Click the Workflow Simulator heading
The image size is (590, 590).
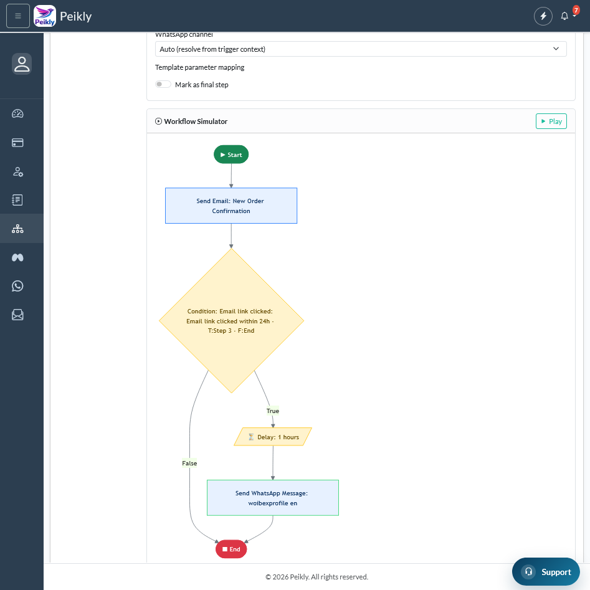pyautogui.click(x=195, y=121)
